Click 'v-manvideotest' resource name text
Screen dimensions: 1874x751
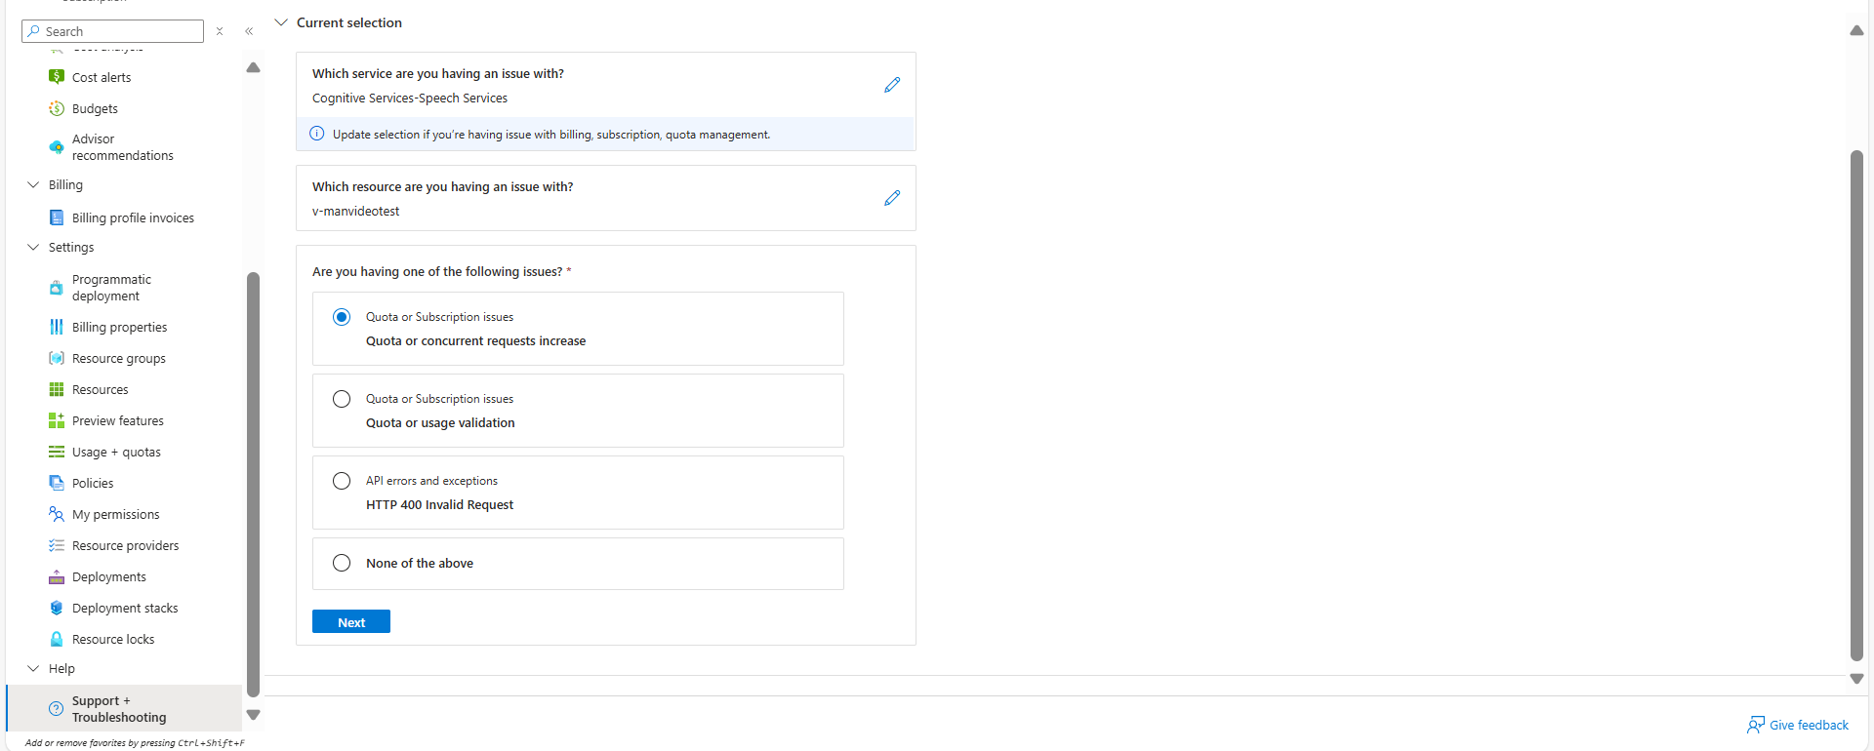tap(355, 211)
